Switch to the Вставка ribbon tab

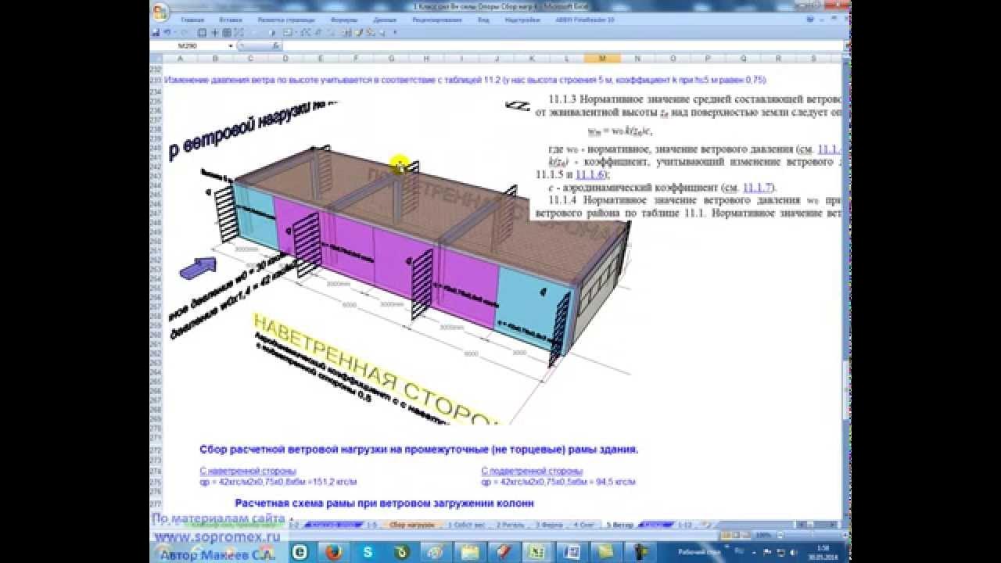click(231, 20)
